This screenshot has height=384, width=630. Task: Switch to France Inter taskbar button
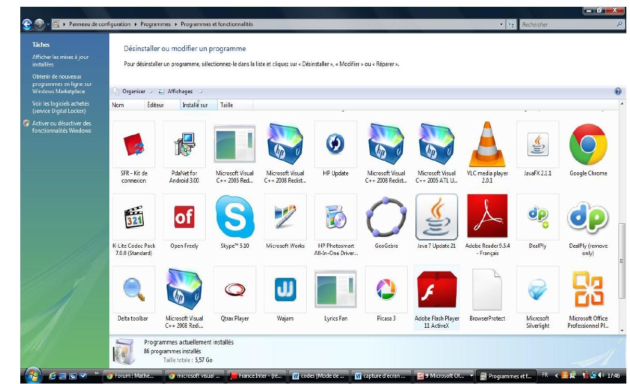[x=255, y=375]
